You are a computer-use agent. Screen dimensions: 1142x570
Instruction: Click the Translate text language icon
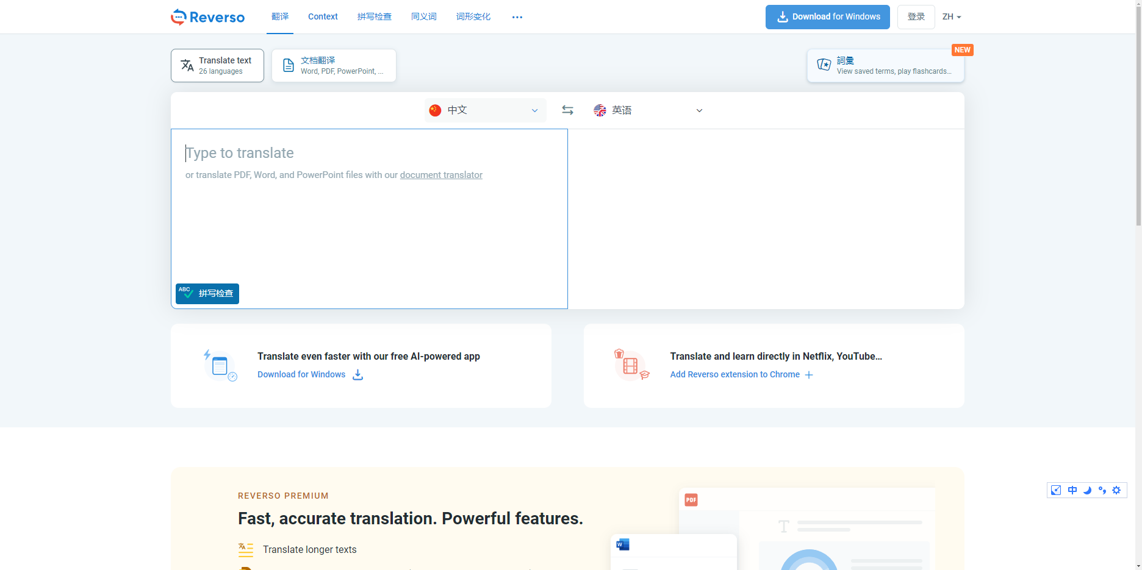187,65
